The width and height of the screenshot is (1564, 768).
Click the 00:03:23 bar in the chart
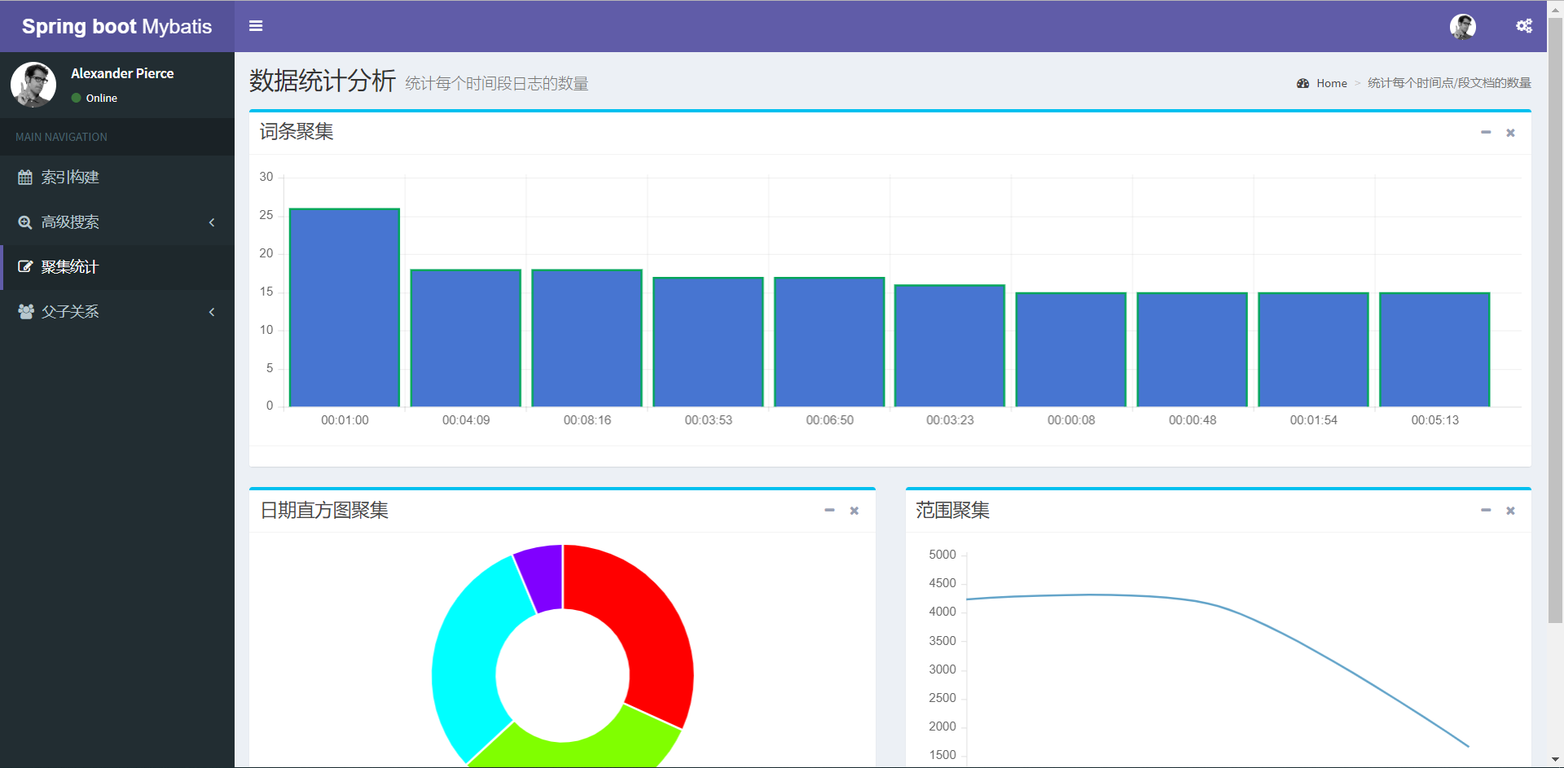(x=950, y=346)
